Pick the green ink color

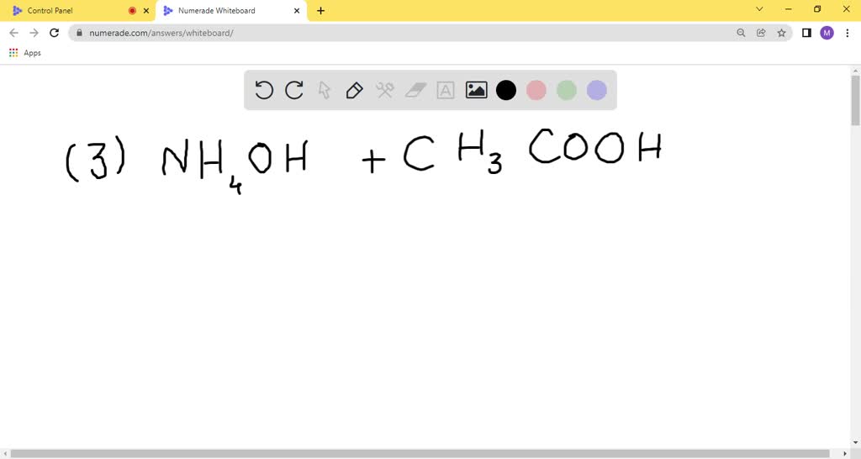coord(567,90)
